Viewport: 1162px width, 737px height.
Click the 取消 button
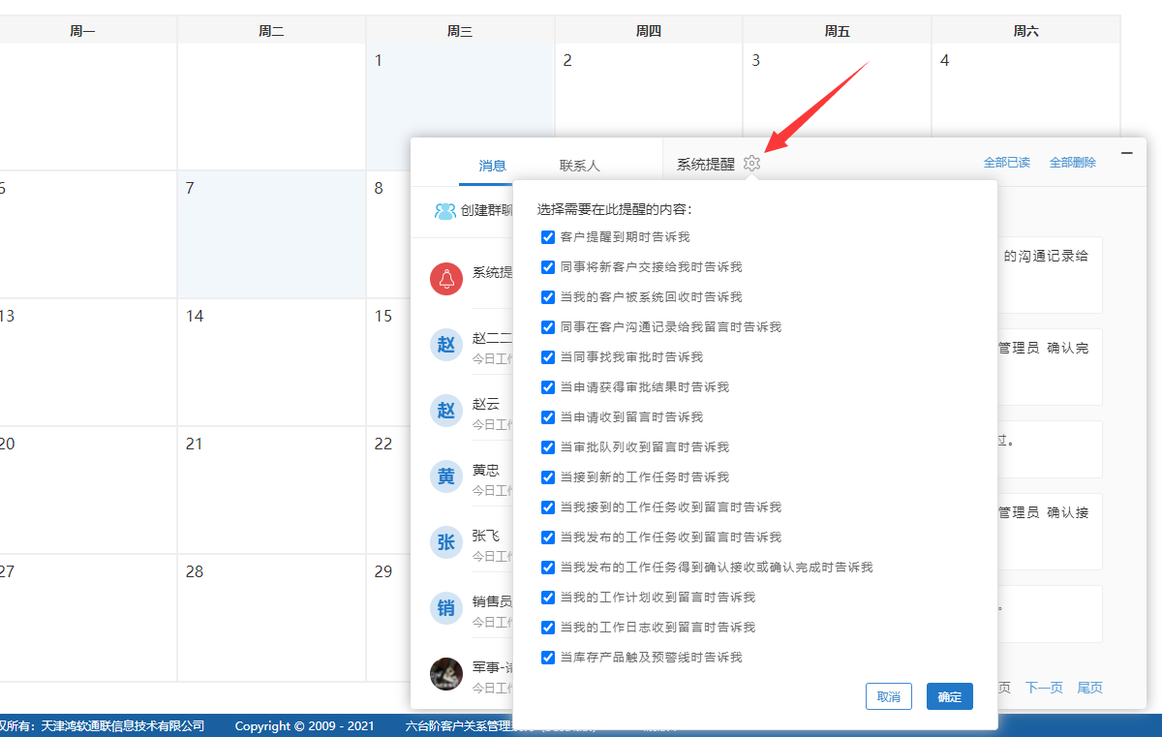[888, 696]
